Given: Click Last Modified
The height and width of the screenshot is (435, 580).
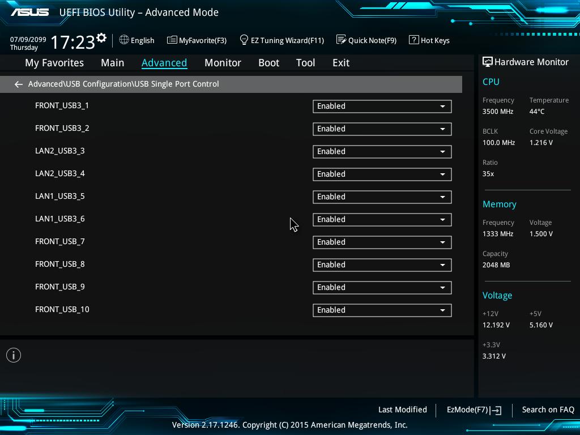Looking at the screenshot, I should 403,410.
